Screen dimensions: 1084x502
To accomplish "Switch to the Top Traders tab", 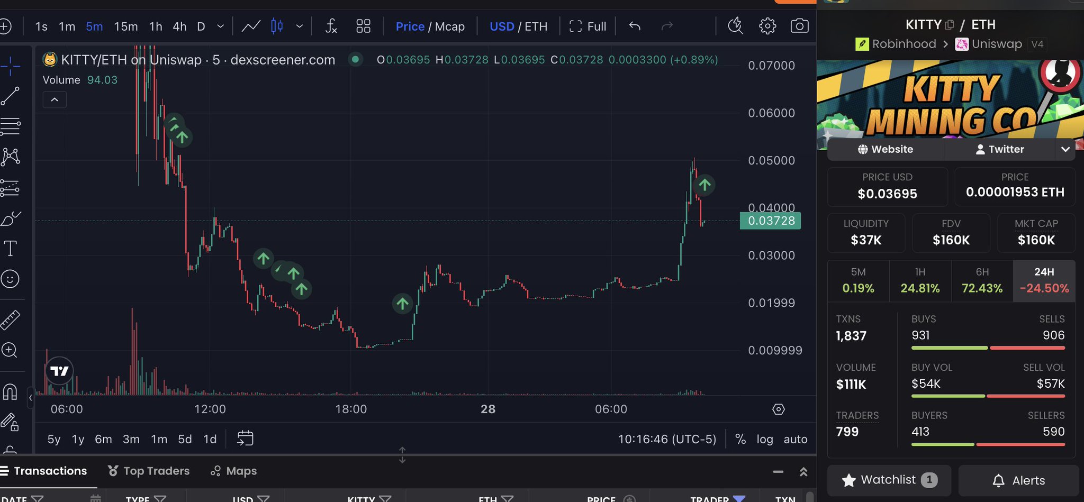I will pyautogui.click(x=149, y=471).
